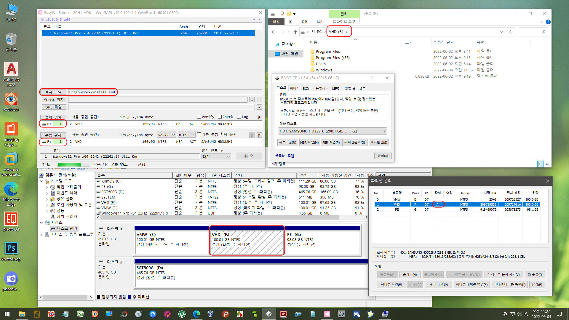
Task: Open the photoEQ desktop icon
Action: pyautogui.click(x=11, y=221)
